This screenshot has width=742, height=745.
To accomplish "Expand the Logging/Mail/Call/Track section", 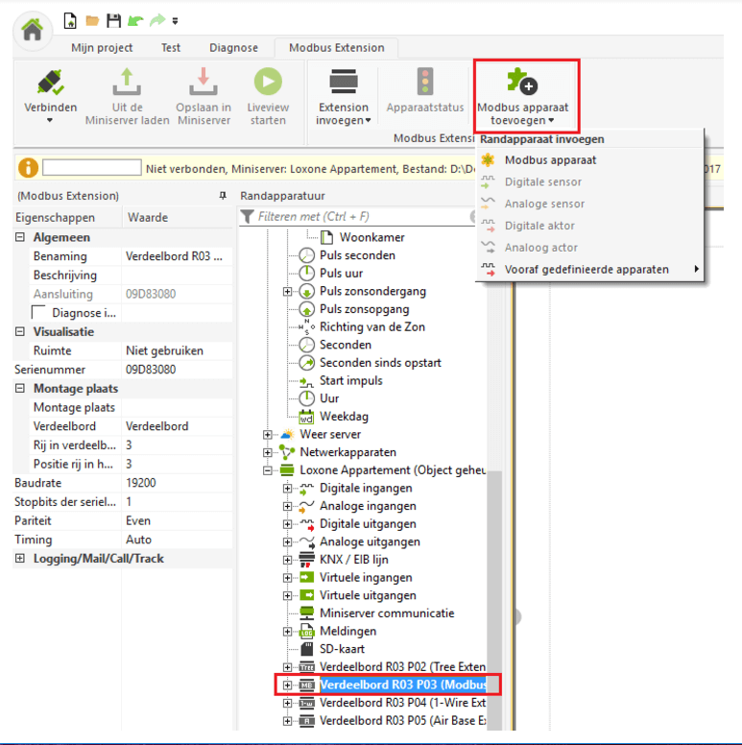I will click(20, 559).
